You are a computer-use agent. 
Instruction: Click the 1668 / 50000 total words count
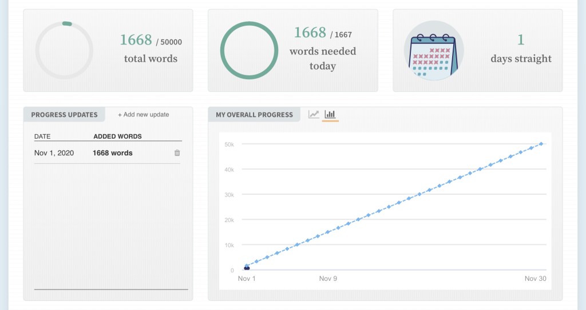click(151, 41)
